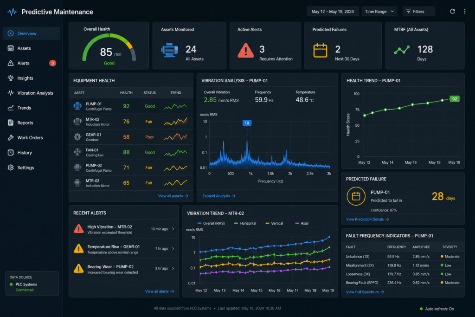Click the FAN-01 cooling fan icon
This screenshot has width=475, height=317.
[77, 152]
